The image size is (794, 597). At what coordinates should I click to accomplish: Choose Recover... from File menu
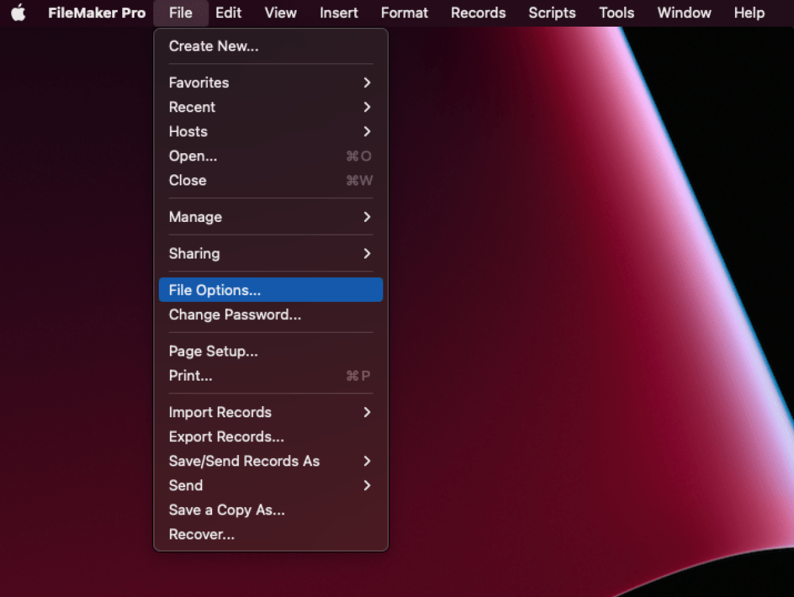pyautogui.click(x=270, y=534)
